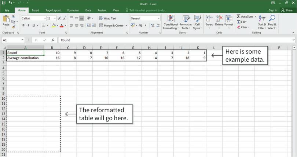Screen dimensions: 297x157
Task: Align text to middle
Action: [x=77, y=18]
